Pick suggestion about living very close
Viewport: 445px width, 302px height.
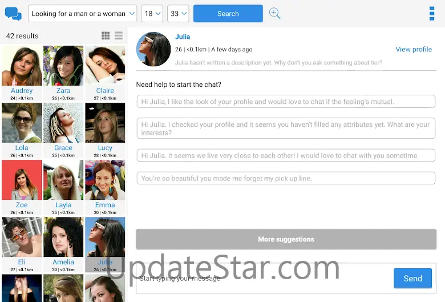click(x=286, y=155)
